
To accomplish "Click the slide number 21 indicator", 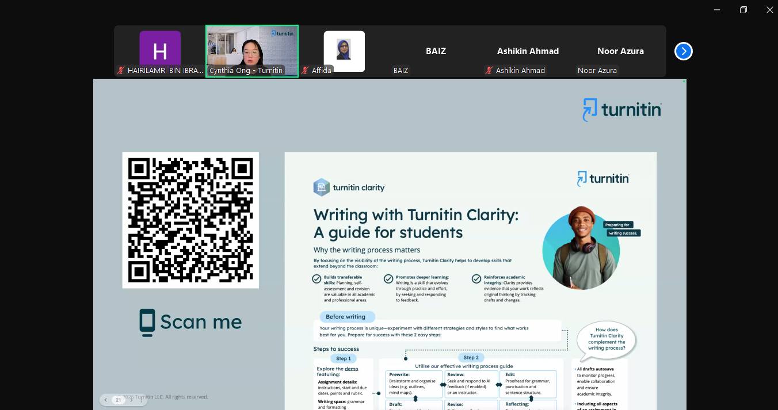I will coord(119,400).
